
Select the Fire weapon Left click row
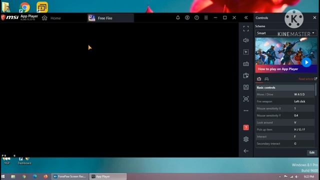coord(285,101)
